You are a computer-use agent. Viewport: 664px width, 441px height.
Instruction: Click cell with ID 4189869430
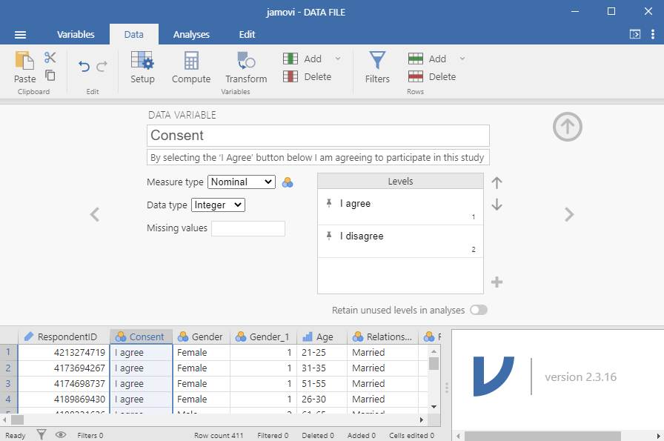tap(64, 399)
